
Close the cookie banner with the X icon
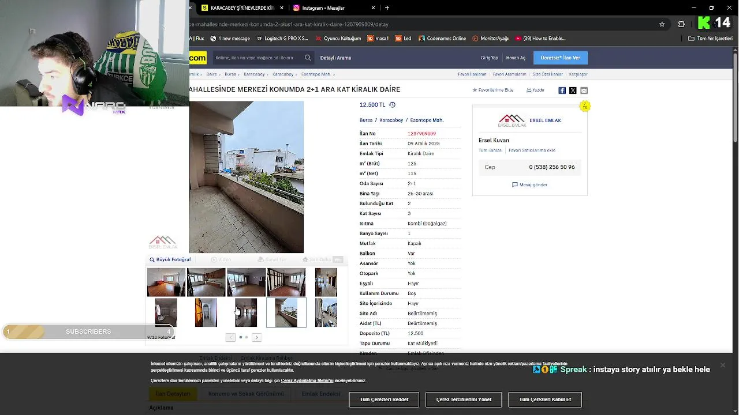722,365
